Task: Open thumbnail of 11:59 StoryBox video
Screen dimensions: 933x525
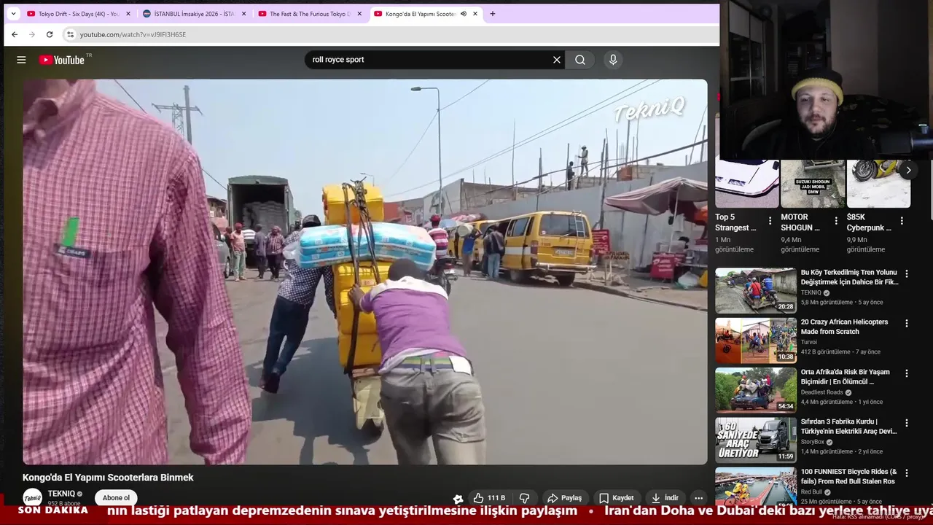Action: pyautogui.click(x=756, y=440)
